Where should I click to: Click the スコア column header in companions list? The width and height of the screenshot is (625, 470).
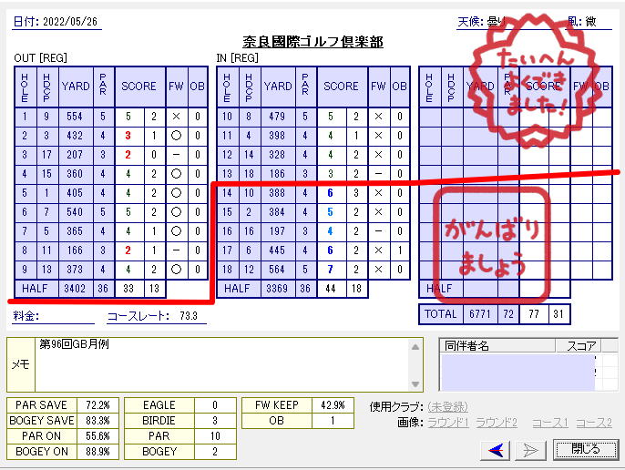581,345
